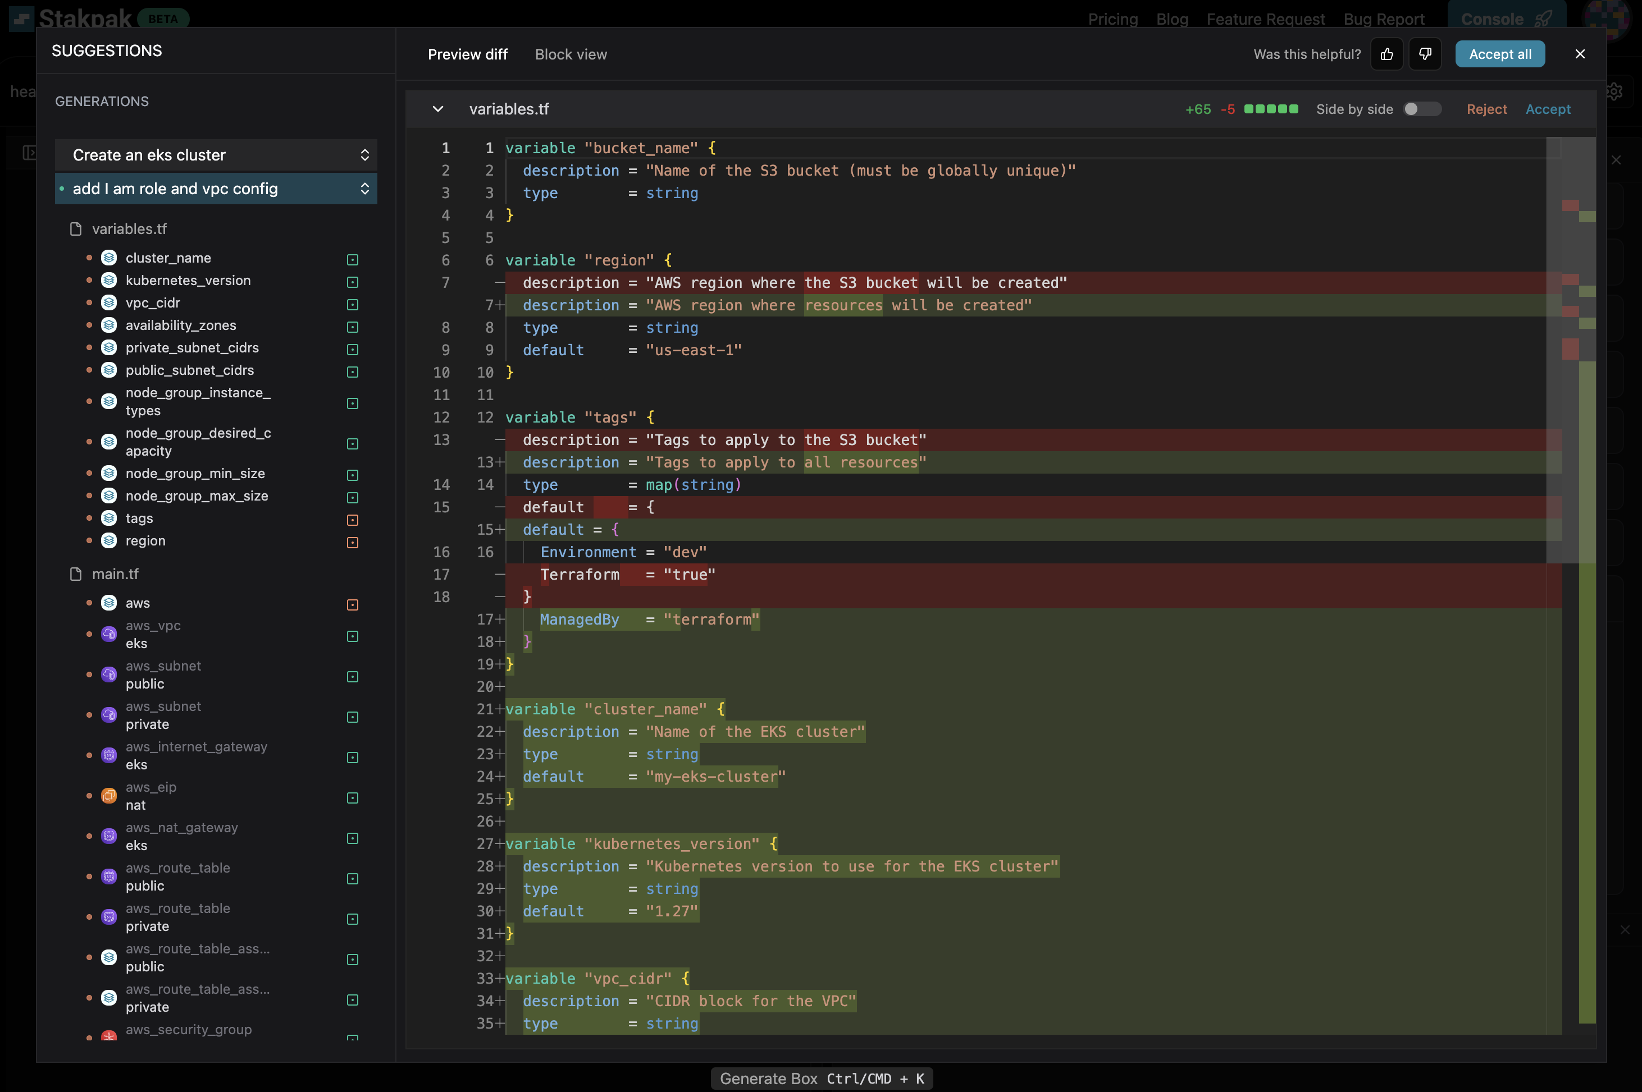Reject the variables.tf changes
Screen dimensions: 1642x1092
1486,109
